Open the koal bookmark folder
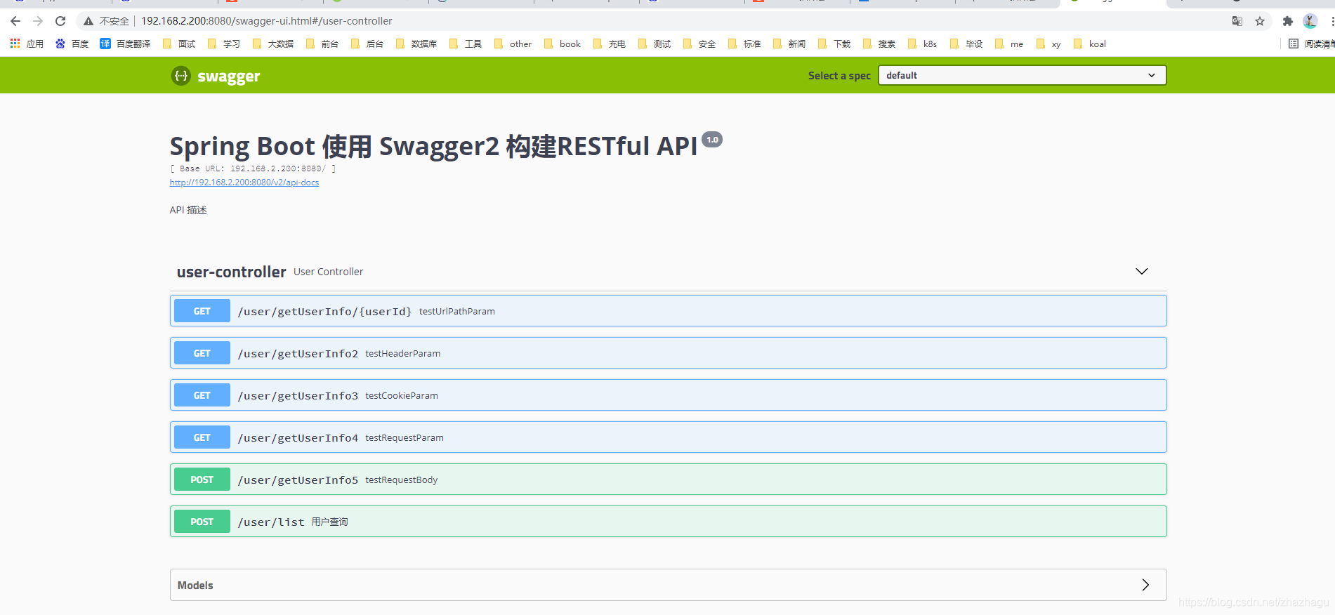This screenshot has width=1335, height=615. coord(1090,44)
